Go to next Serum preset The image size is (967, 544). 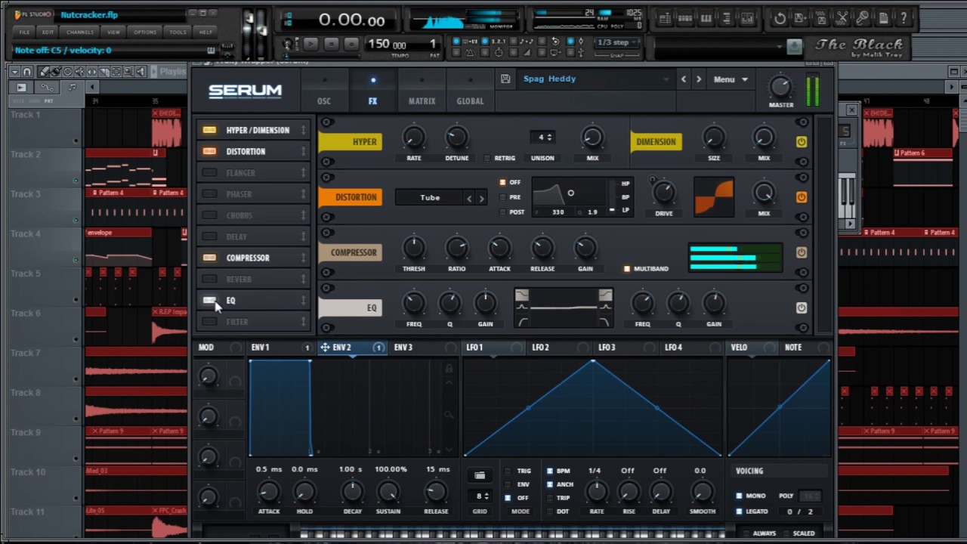click(699, 79)
